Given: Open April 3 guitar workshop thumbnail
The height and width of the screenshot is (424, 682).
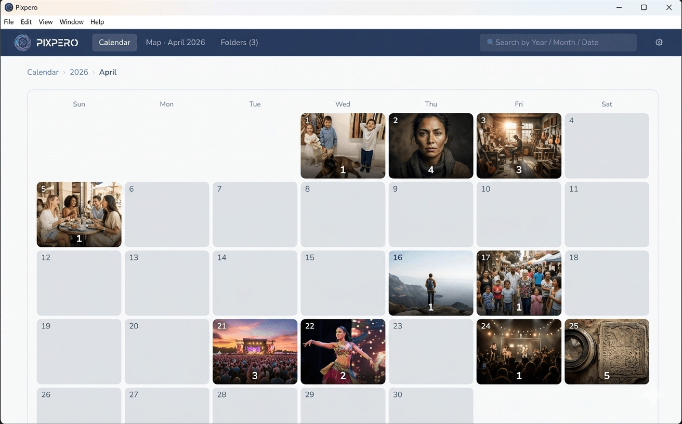Looking at the screenshot, I should pos(519,146).
